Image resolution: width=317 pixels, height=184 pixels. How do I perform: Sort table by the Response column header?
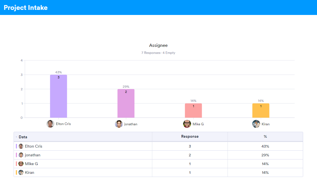pyautogui.click(x=190, y=137)
